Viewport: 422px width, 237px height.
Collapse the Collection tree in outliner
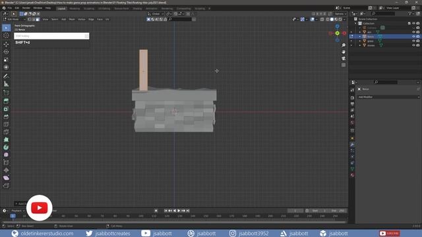point(356,24)
